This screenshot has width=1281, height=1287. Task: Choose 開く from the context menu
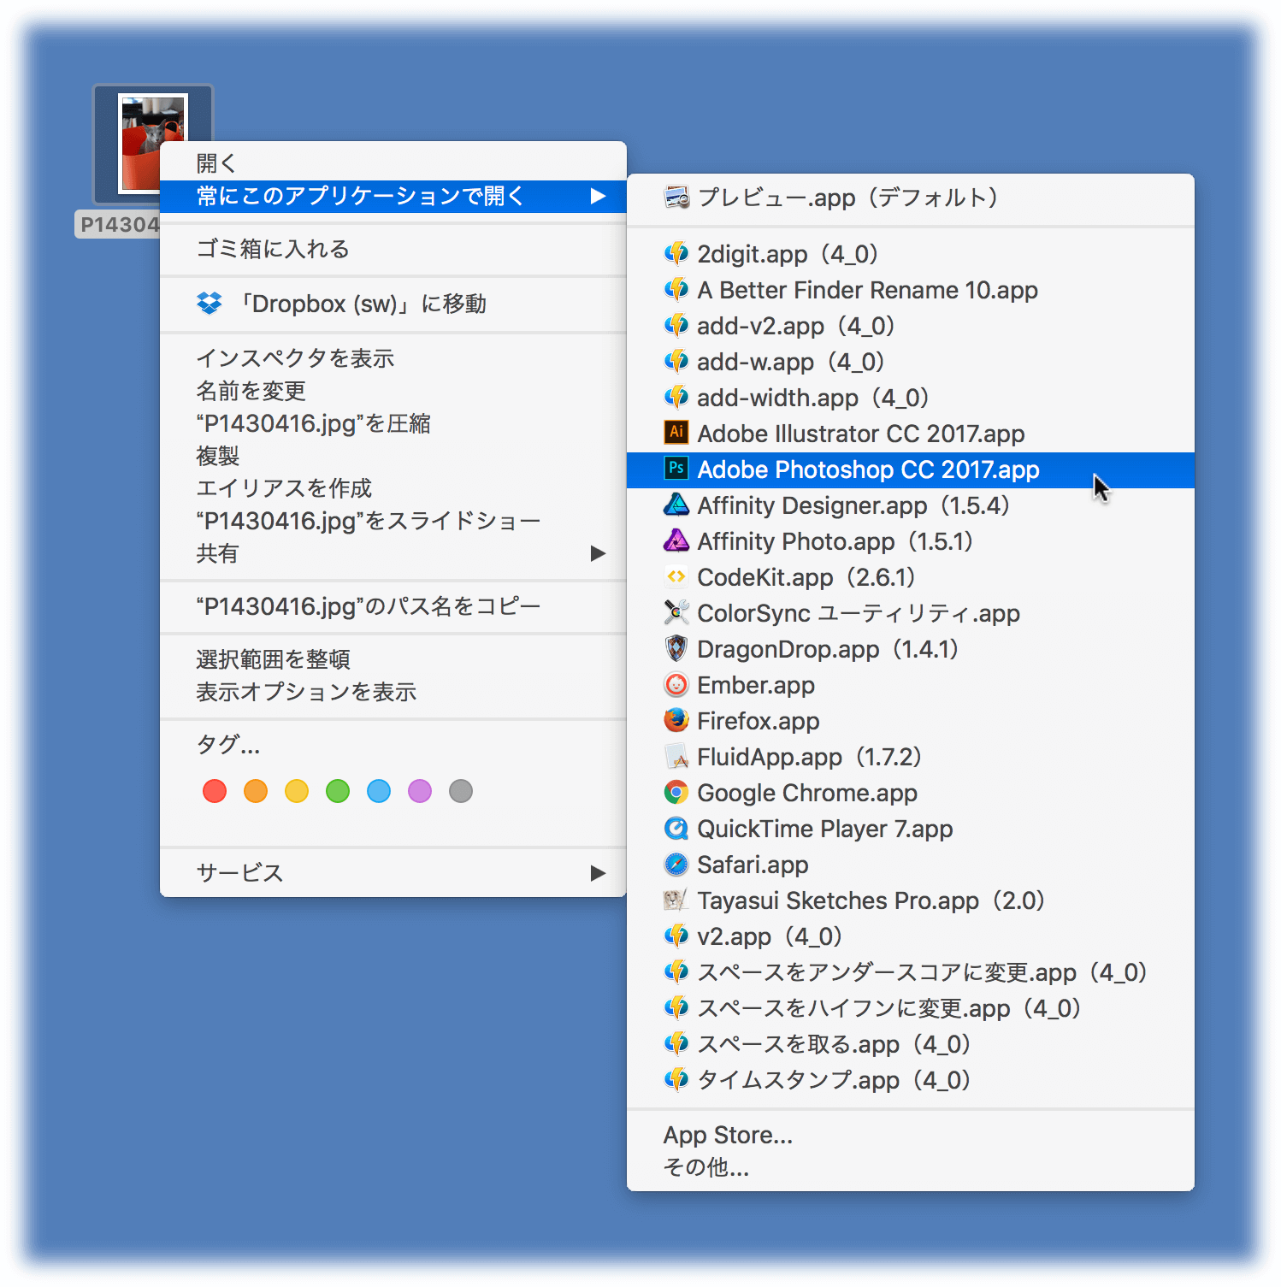pos(393,162)
